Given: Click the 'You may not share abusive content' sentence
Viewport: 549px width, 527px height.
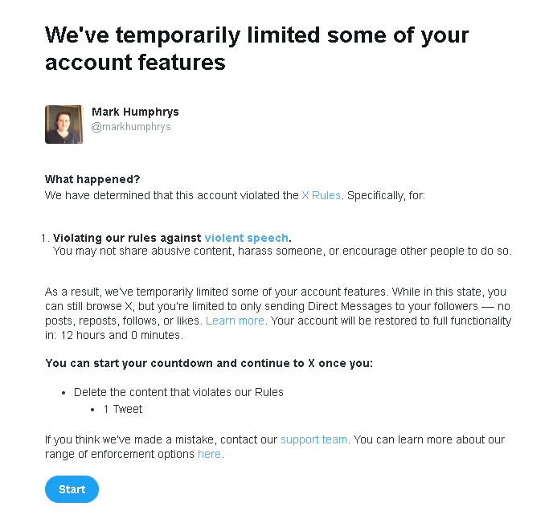Looking at the screenshot, I should [281, 251].
